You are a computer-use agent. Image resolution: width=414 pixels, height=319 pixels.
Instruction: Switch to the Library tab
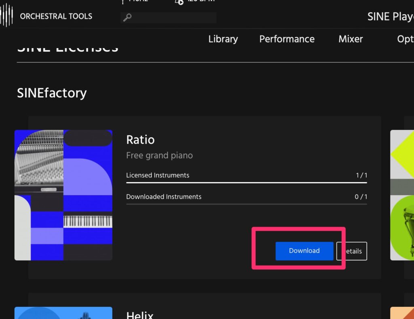click(223, 39)
